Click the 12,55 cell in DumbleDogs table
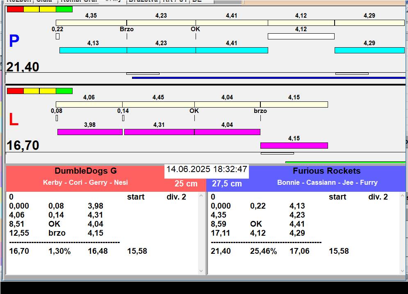408x294 pixels. (19, 233)
